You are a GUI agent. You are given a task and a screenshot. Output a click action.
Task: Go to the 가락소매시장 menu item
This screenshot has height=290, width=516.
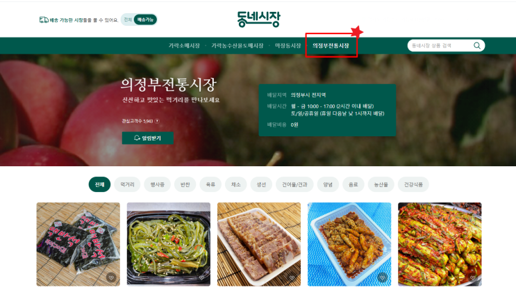point(184,46)
